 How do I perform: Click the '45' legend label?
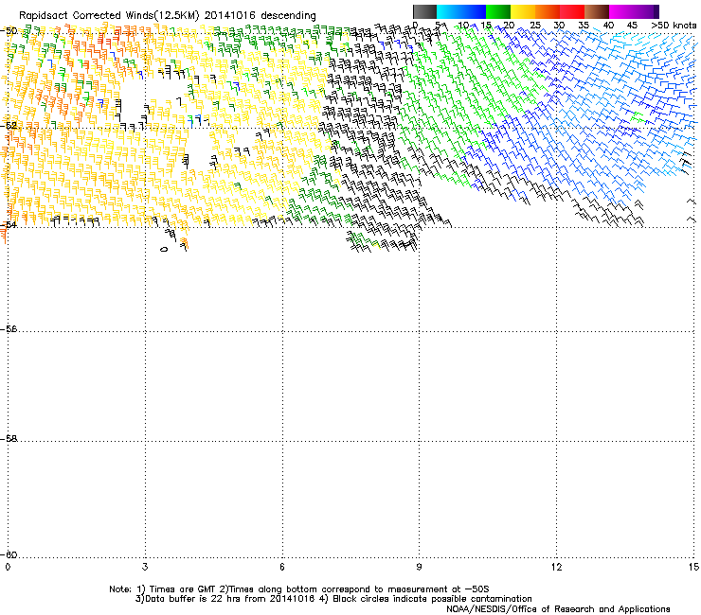632,26
